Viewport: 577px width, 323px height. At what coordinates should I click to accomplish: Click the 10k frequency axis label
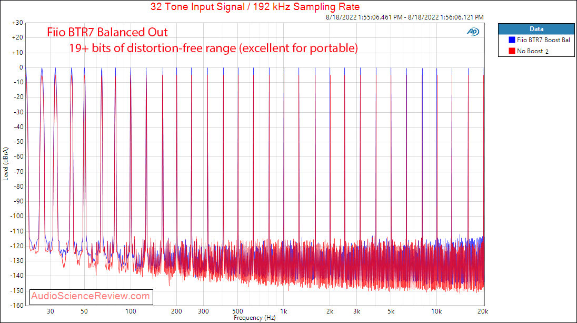pos(437,311)
